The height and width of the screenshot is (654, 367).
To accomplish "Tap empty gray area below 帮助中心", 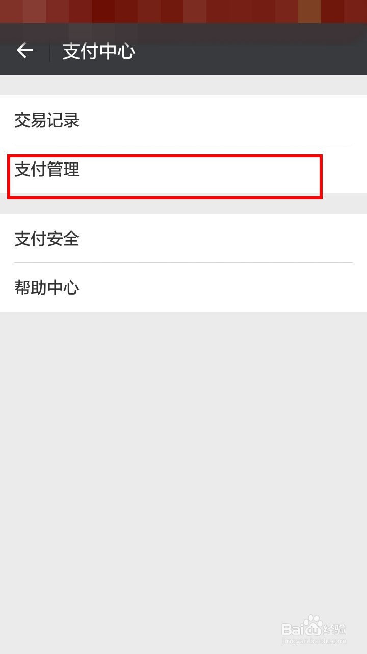I will [x=183, y=460].
